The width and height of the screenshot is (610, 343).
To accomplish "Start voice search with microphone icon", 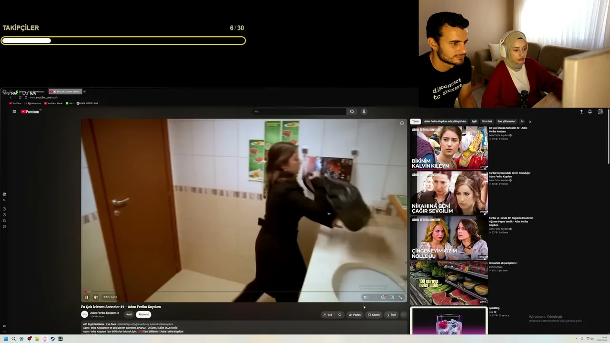I will tap(364, 111).
